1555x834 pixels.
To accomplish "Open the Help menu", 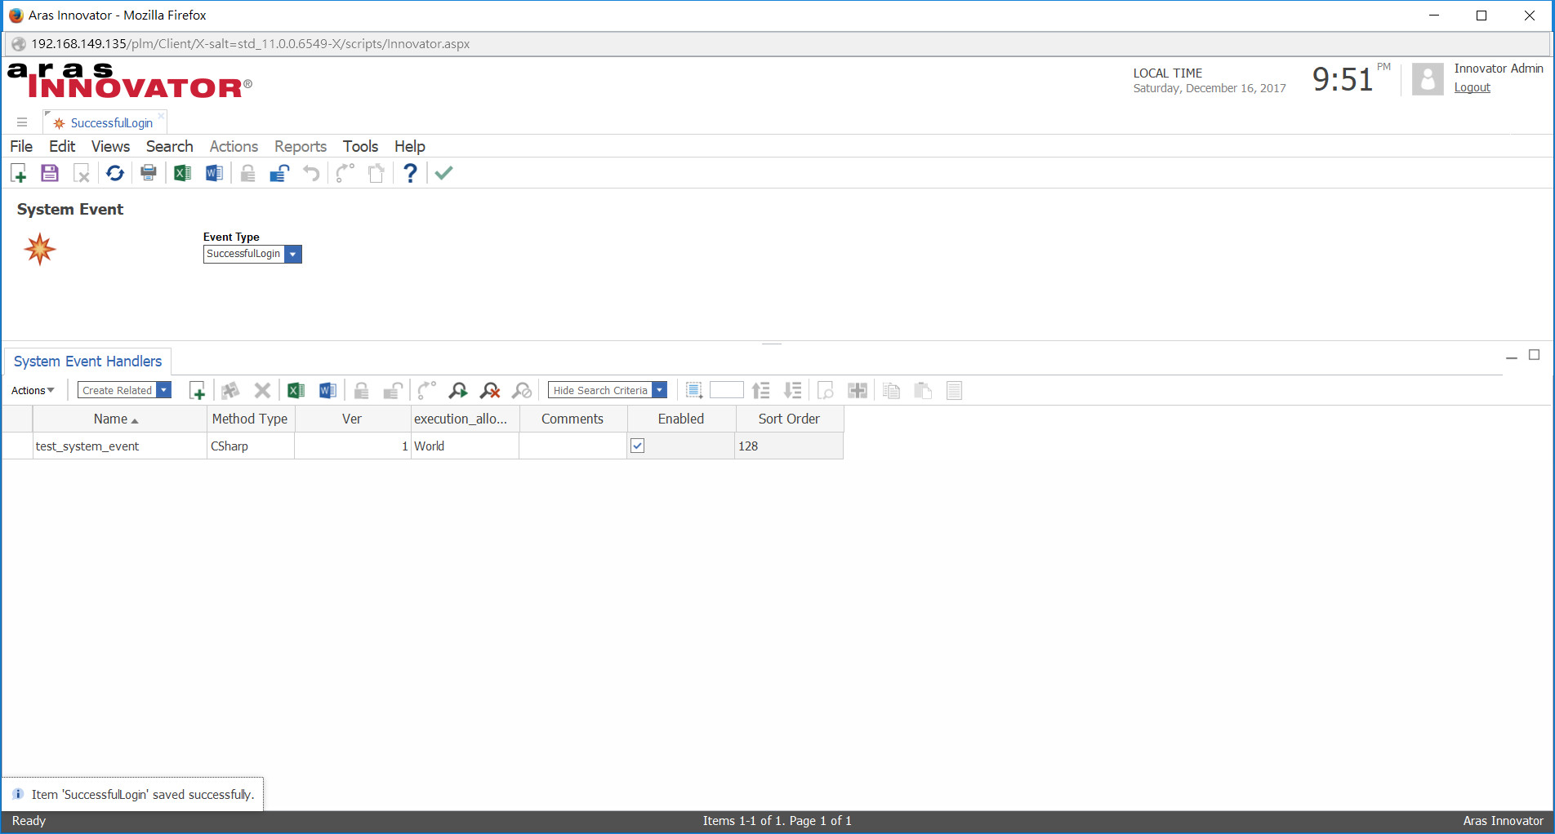I will point(410,146).
